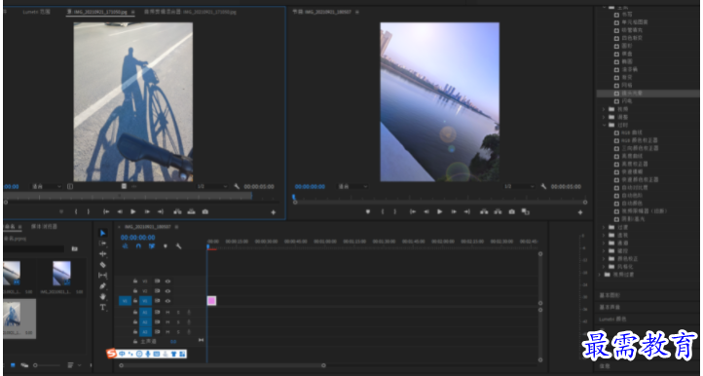
Task: Toggle lock on track V2
Action: [135, 291]
